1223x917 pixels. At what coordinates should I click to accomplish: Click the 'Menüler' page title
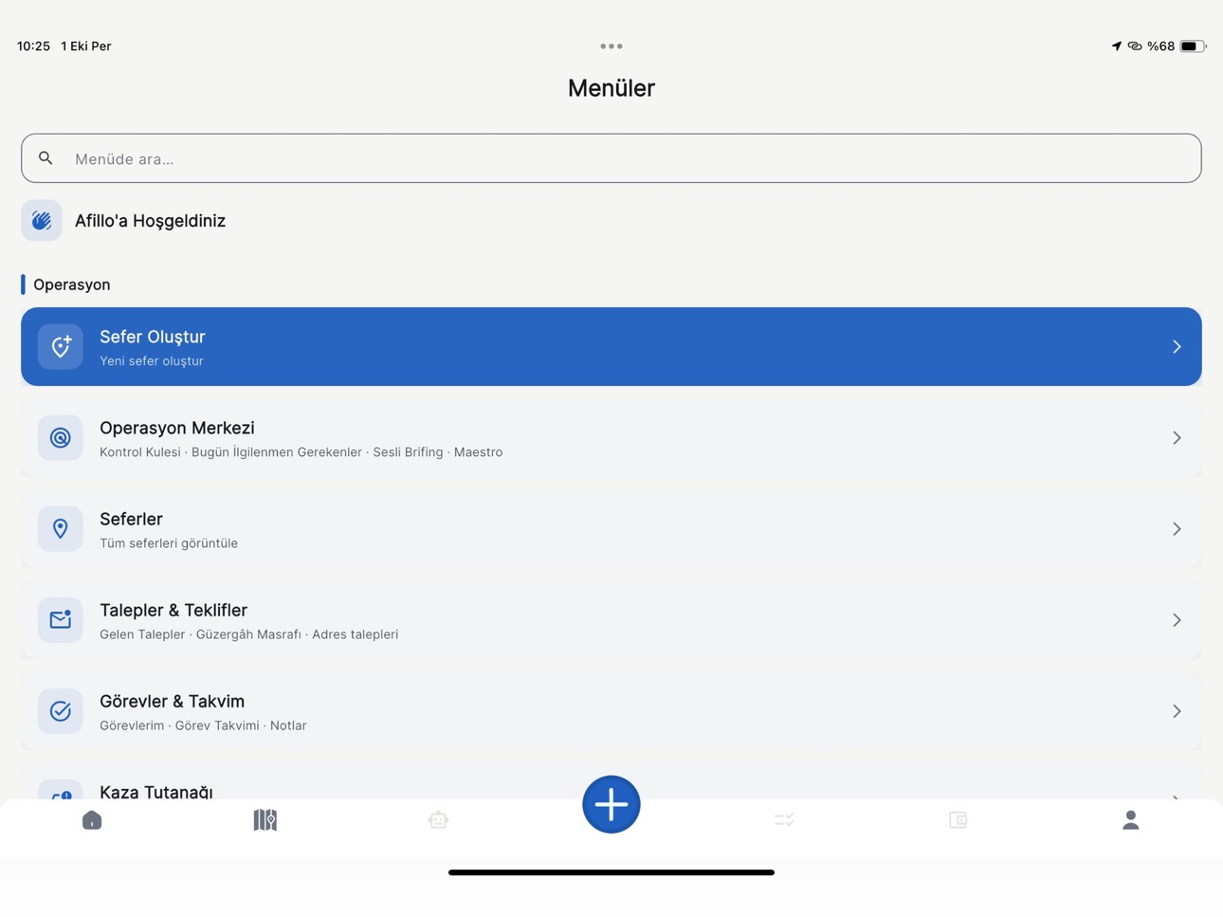(x=611, y=87)
